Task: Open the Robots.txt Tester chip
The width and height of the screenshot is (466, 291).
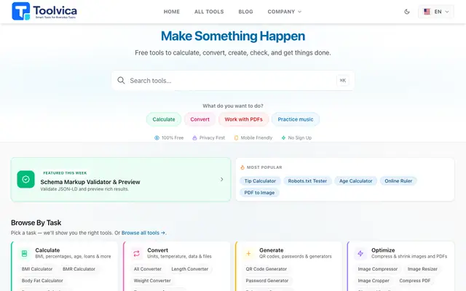Action: pos(307,181)
